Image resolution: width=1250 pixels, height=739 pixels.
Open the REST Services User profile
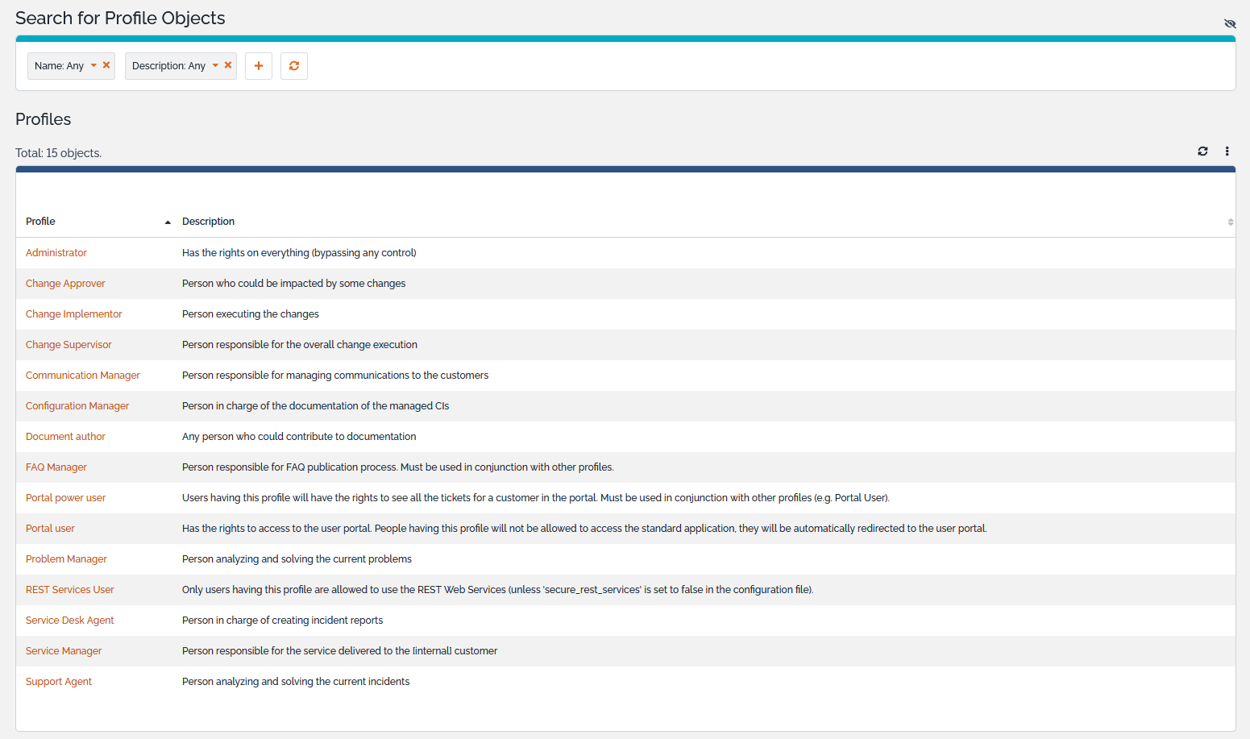click(69, 590)
